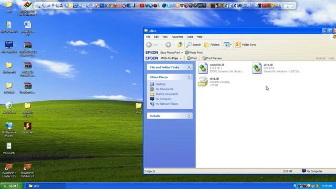Click the Forward arrow button in Explorer
The width and height of the screenshot is (336, 189).
coord(168,45)
